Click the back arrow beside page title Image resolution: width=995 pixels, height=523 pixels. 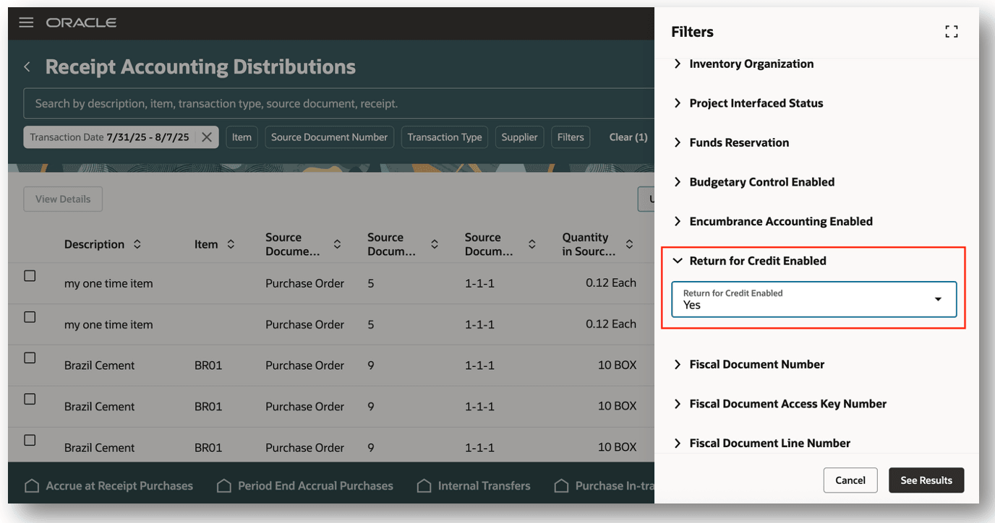tap(27, 67)
